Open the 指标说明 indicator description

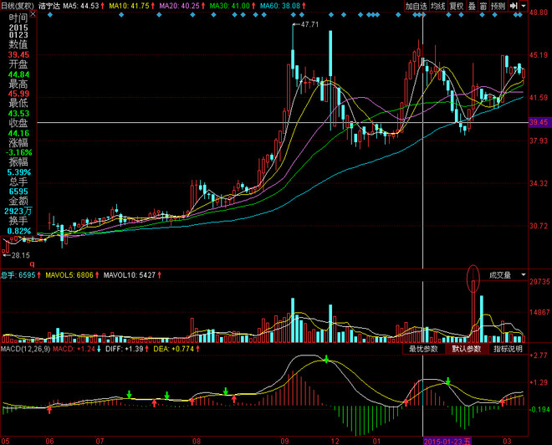coord(508,349)
